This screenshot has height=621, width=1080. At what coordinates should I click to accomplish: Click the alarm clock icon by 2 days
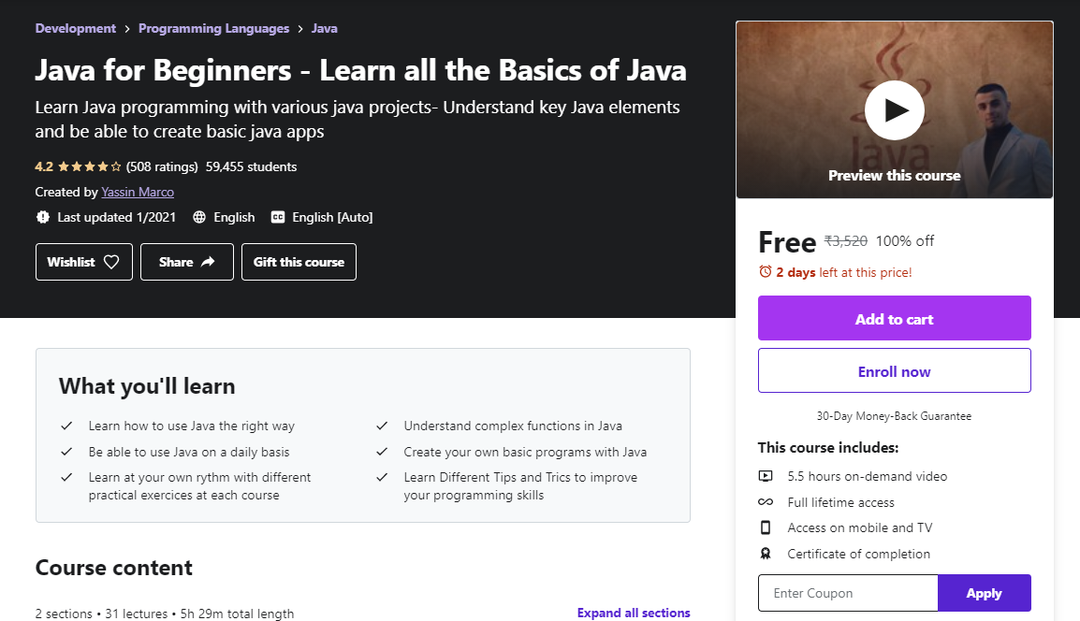(x=766, y=272)
